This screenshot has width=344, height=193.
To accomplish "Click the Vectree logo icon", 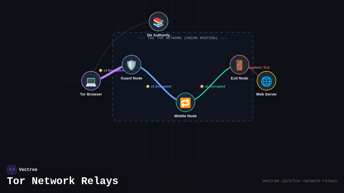I will (x=12, y=170).
